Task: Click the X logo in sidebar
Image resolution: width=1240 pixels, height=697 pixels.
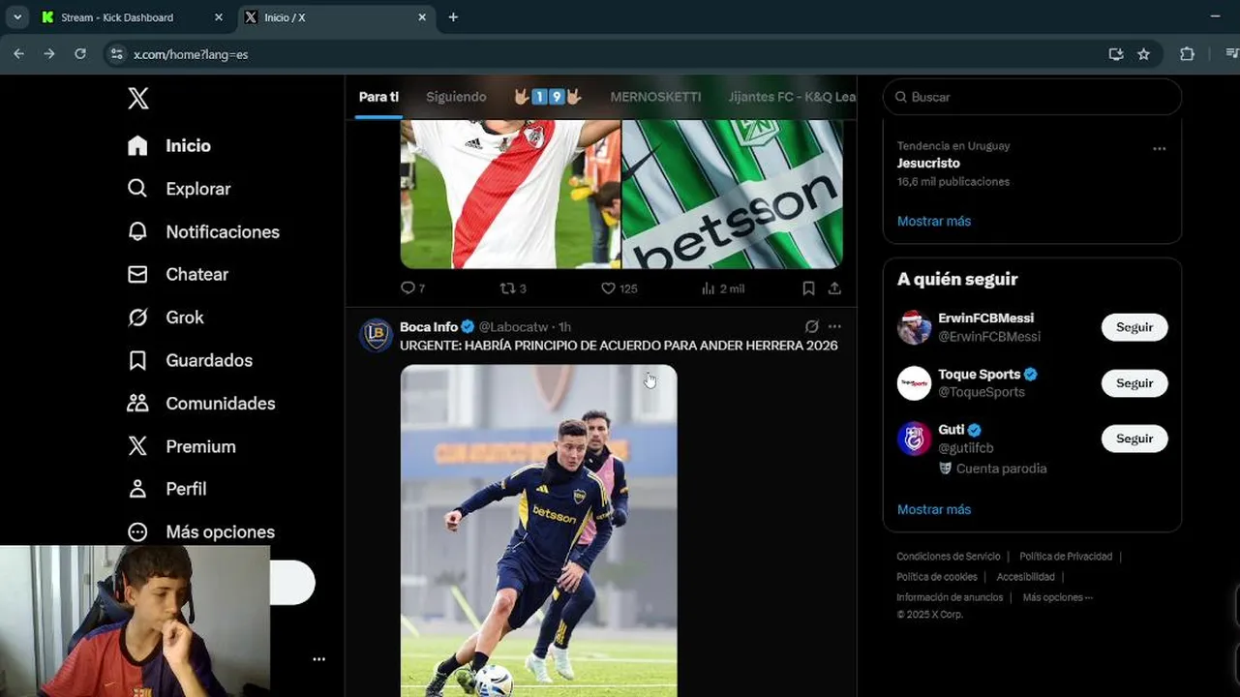Action: pos(138,99)
